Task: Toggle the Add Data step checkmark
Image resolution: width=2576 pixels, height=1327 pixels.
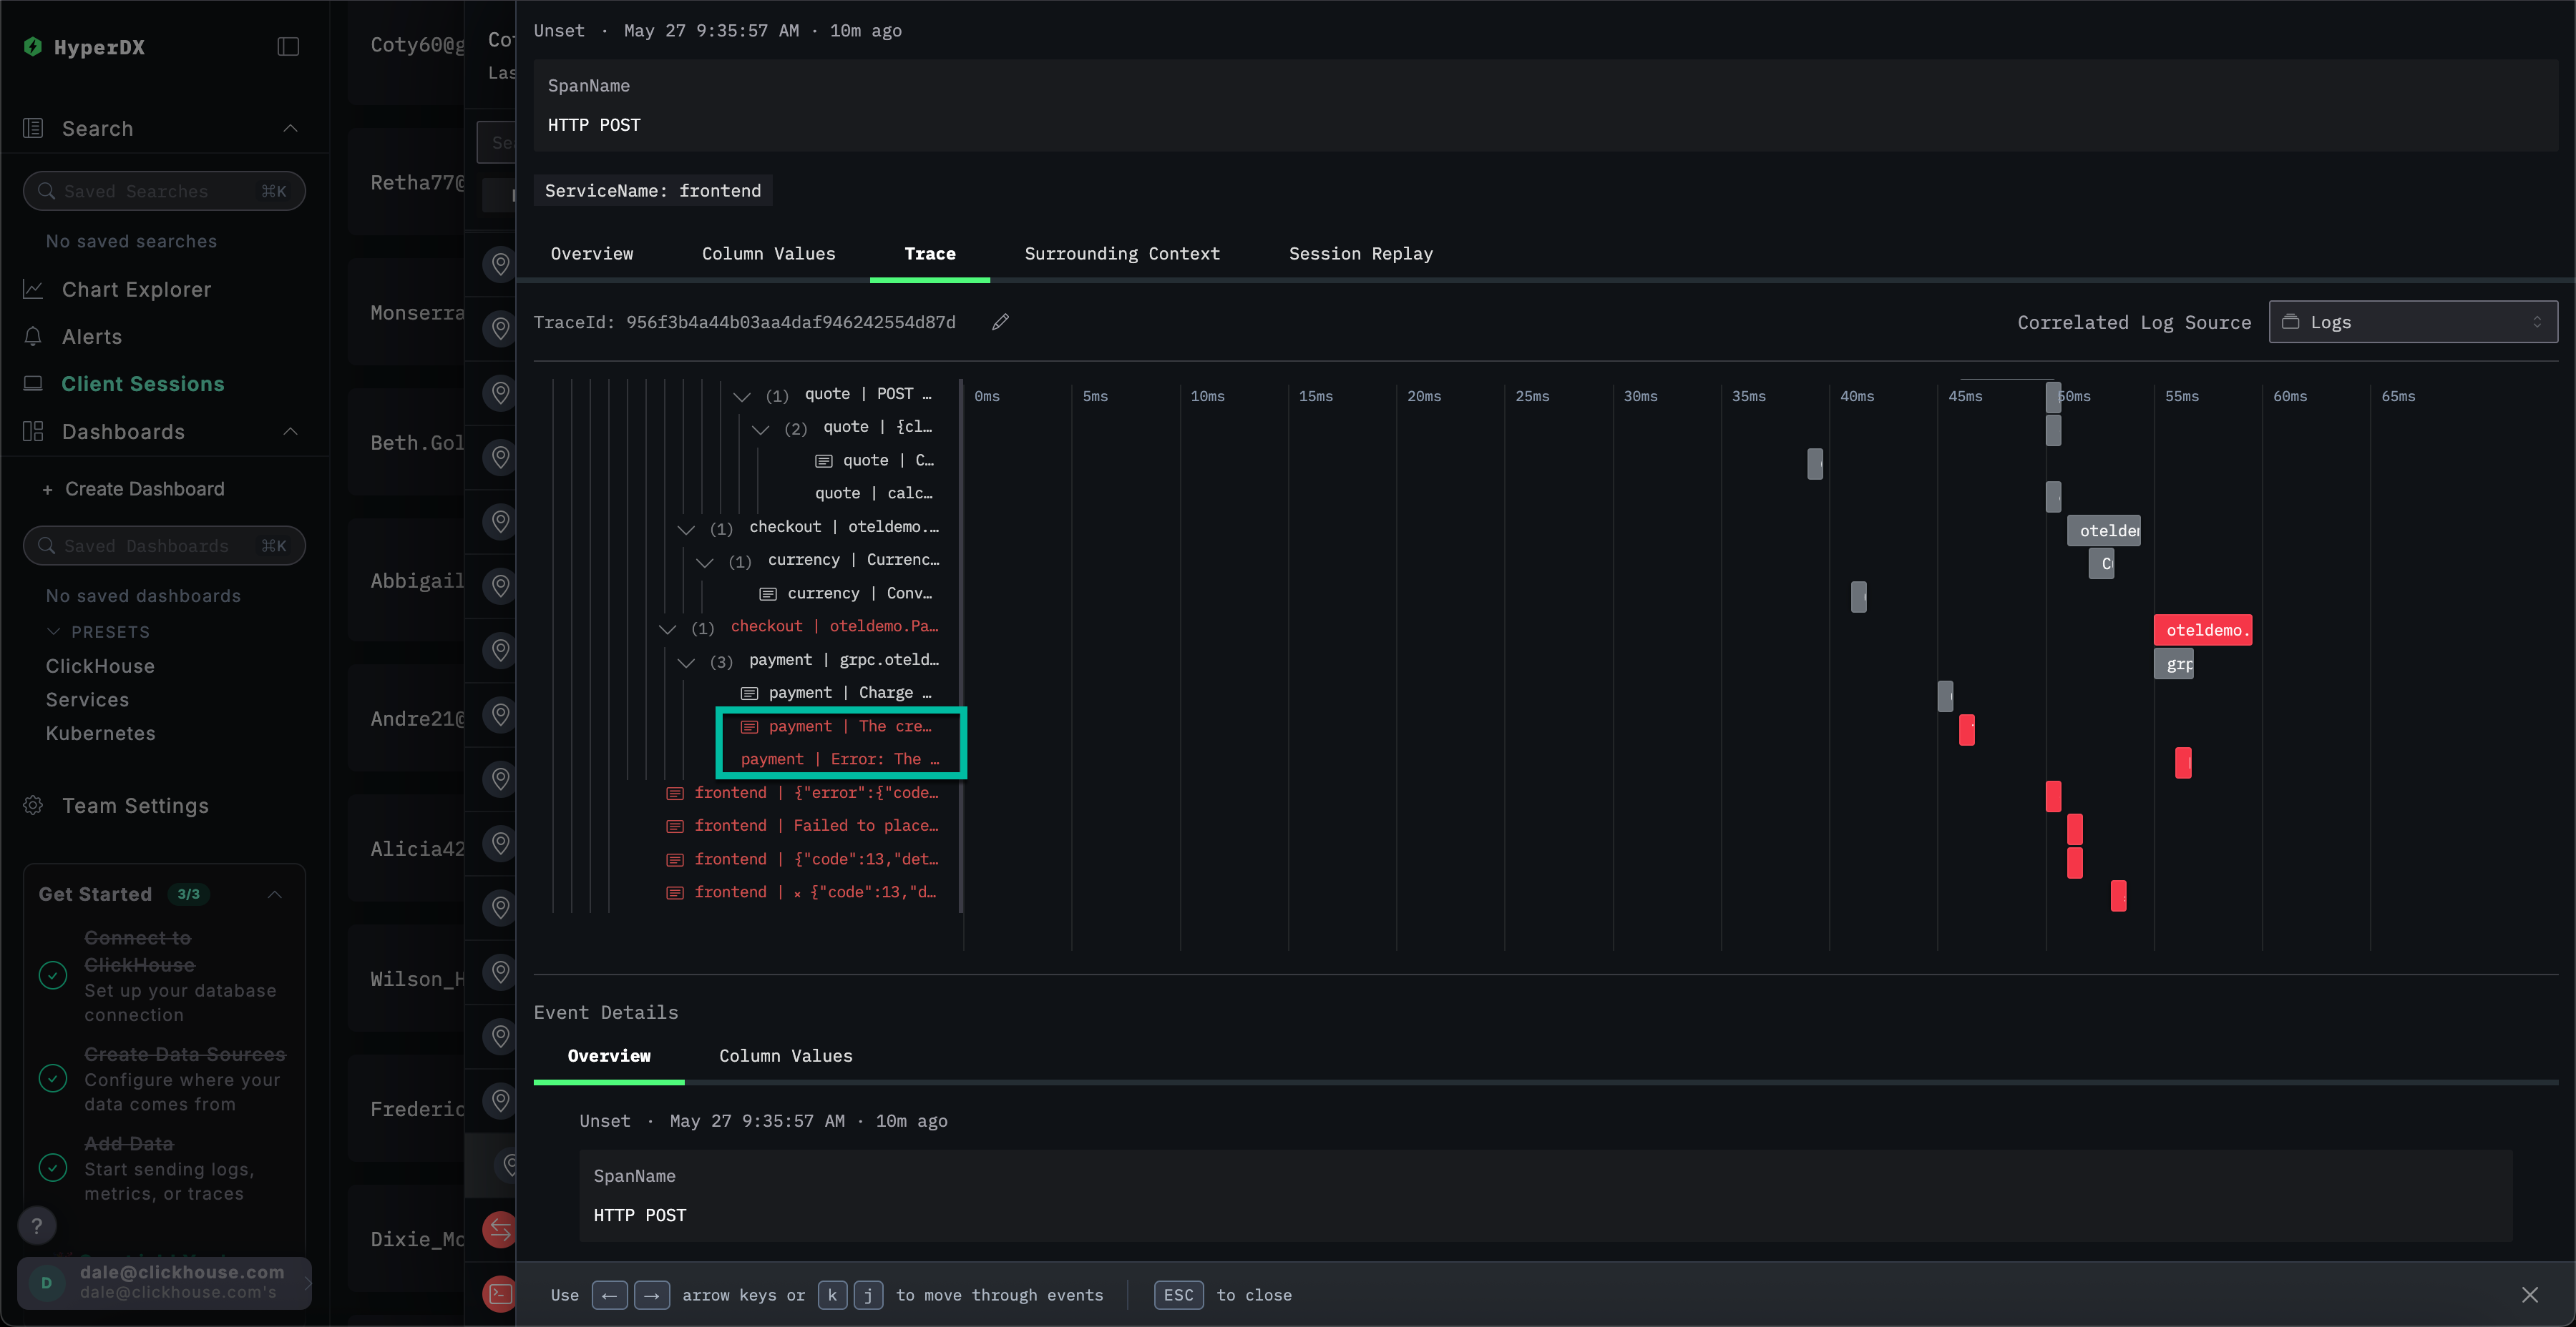Action: (53, 1167)
